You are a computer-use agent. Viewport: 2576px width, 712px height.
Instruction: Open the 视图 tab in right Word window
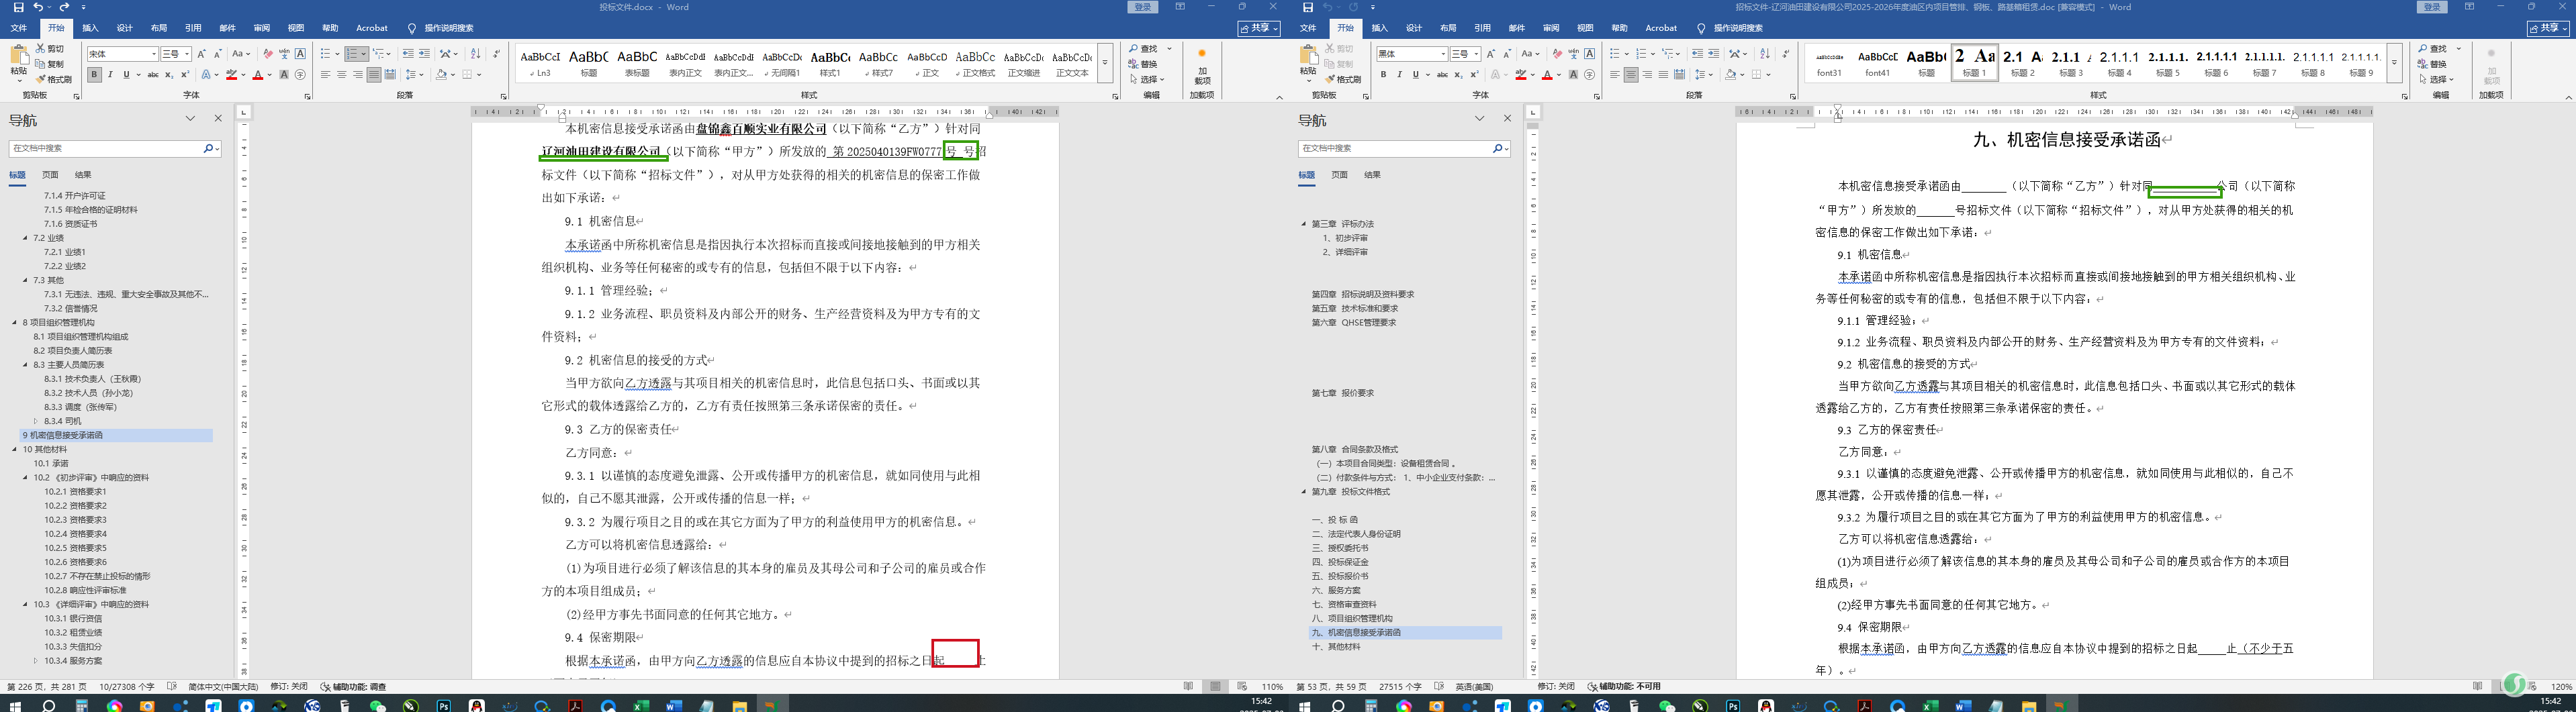1585,28
